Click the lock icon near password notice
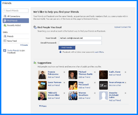Image resolution: width=138 pixels, height=115 pixels. point(60,52)
